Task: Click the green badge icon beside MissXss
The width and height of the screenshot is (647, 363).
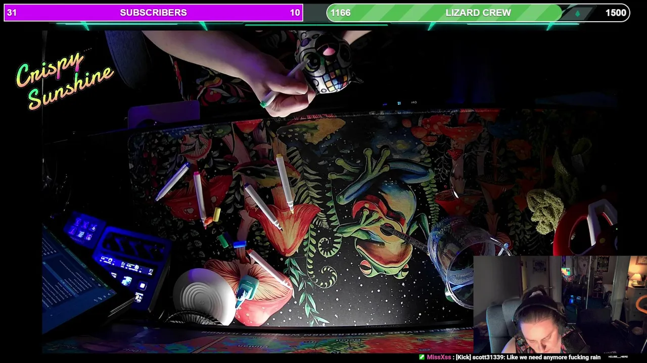Action: (422, 357)
